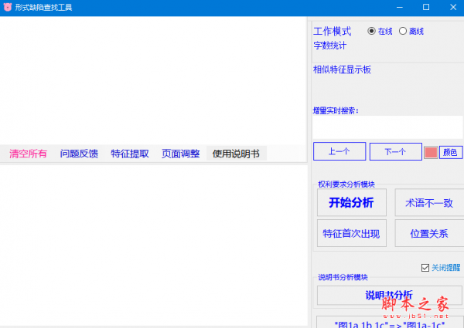Focus the 增量实时搜索 search input box

387,127
